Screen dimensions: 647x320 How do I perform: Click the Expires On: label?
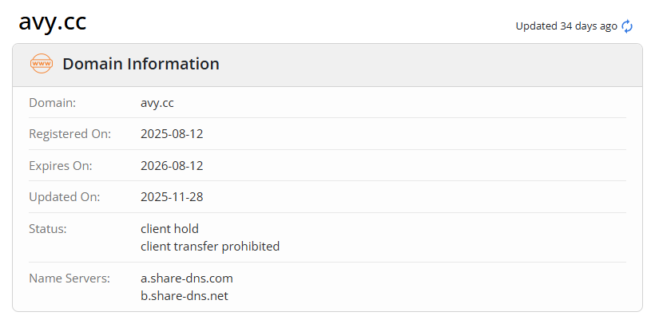coord(61,166)
